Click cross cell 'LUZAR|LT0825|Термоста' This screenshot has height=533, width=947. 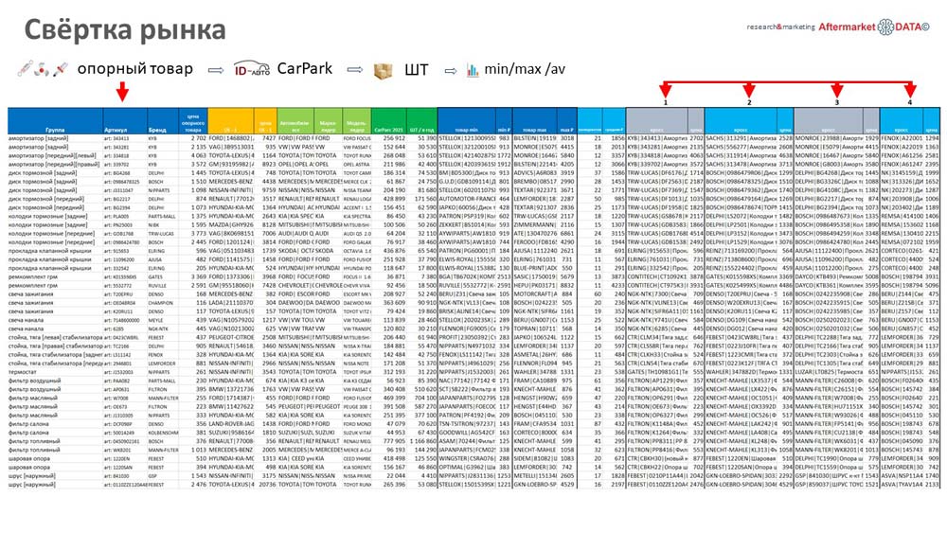(x=829, y=372)
